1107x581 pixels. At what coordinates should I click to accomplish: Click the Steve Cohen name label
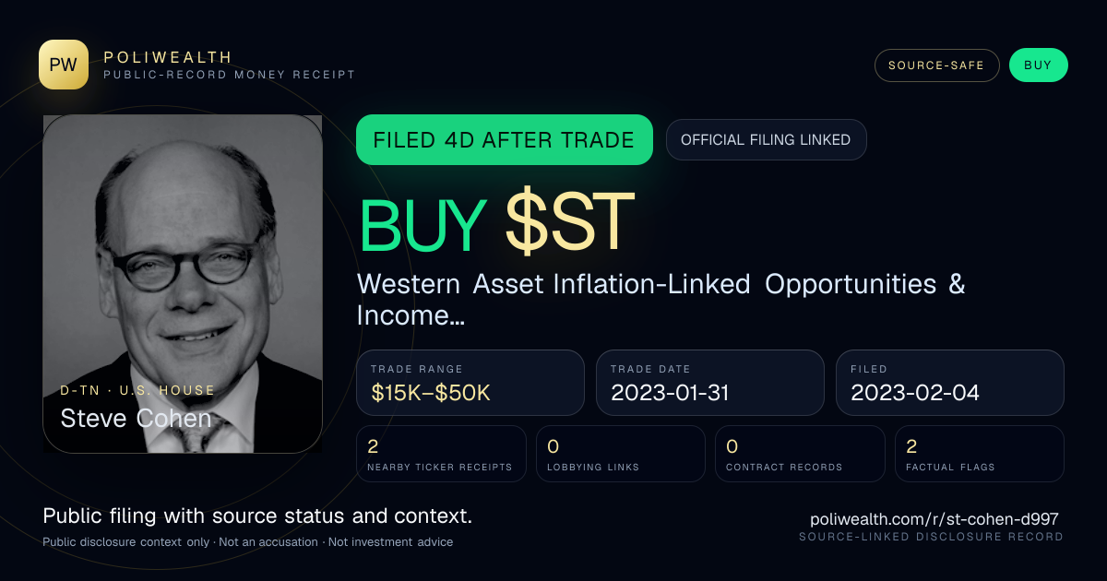[x=137, y=419]
